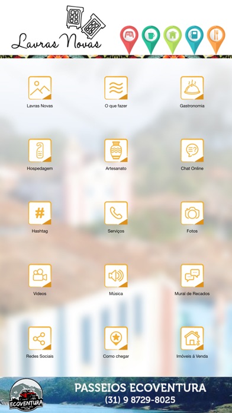Tap the Como chegar star pin icon
This screenshot has width=232, height=413.
(116, 338)
